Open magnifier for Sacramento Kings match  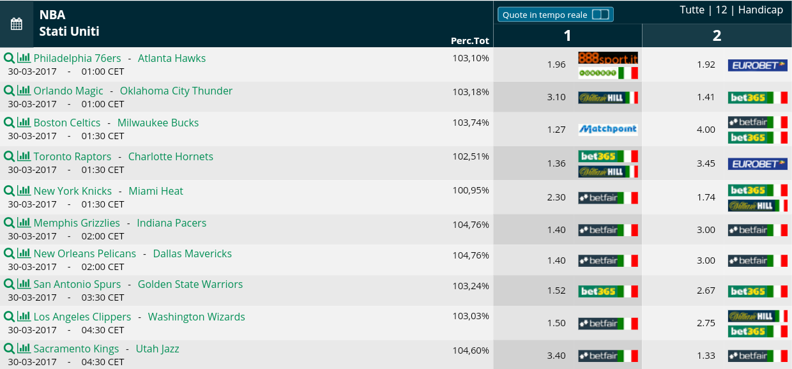(x=9, y=349)
